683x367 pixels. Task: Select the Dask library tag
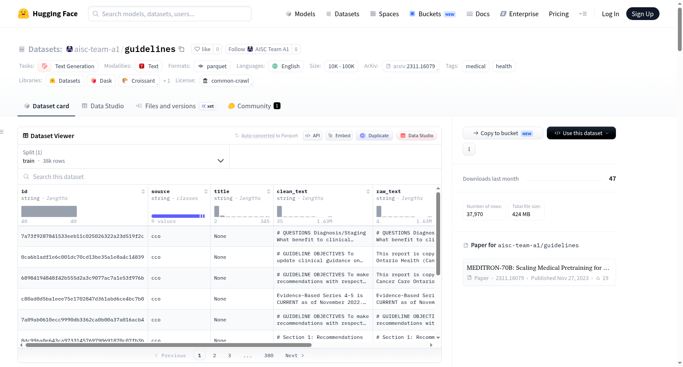pos(101,81)
